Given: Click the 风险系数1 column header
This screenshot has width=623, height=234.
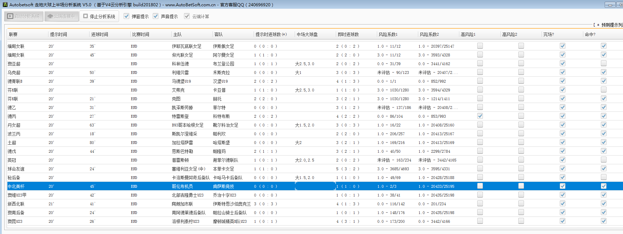Looking at the screenshot, I should coord(388,34).
